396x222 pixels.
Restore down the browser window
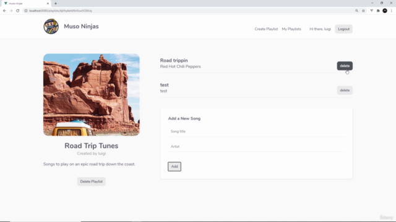382,3
